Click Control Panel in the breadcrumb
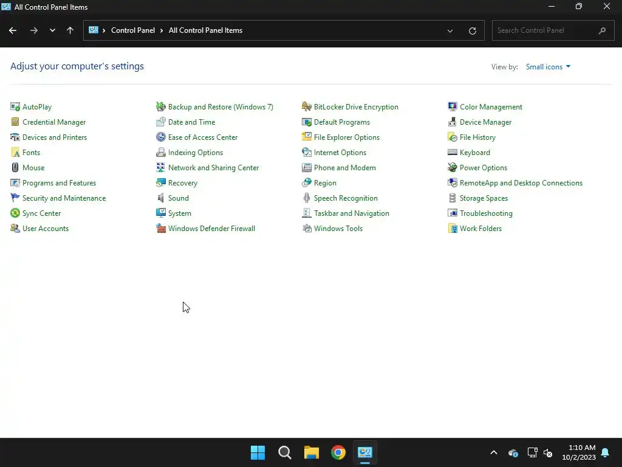Screen dimensions: 622x467 133,30
